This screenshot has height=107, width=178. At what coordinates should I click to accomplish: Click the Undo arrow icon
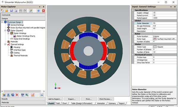(21, 11)
